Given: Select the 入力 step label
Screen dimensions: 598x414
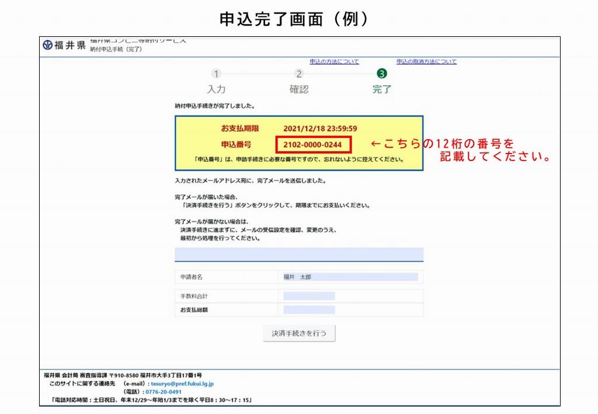Looking at the screenshot, I should [x=216, y=89].
